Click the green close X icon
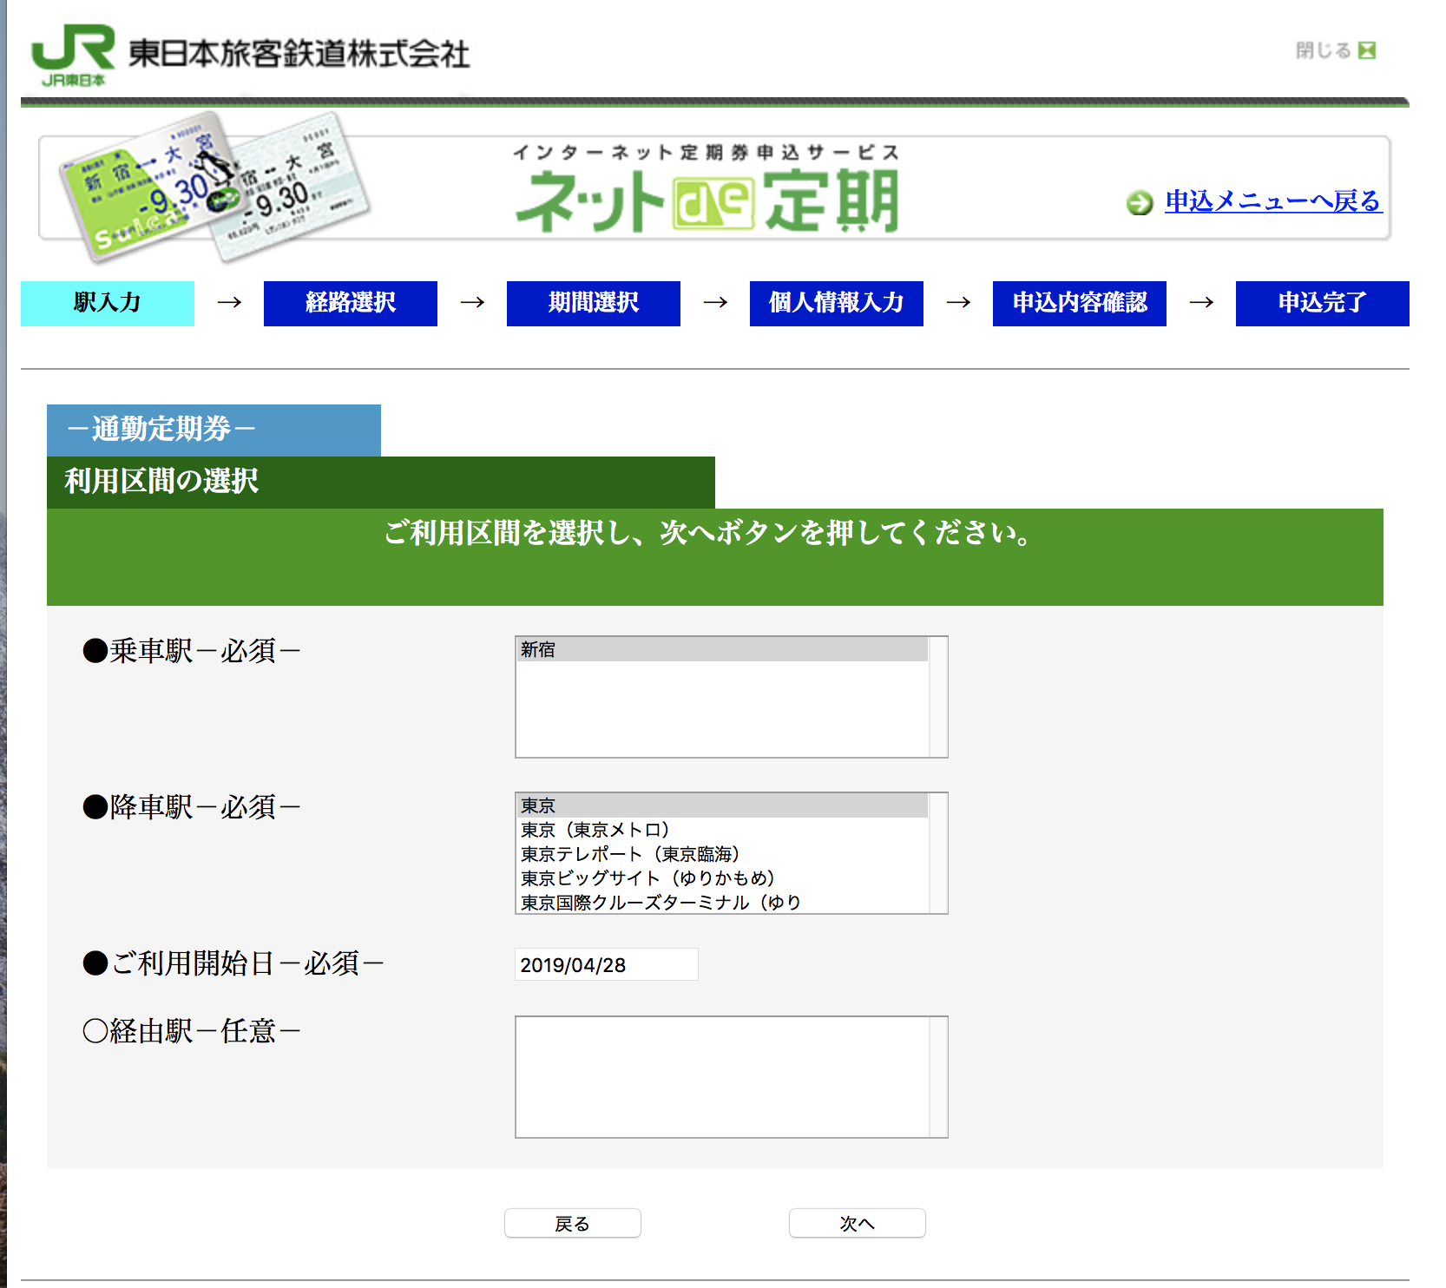The width and height of the screenshot is (1446, 1288). (1367, 50)
